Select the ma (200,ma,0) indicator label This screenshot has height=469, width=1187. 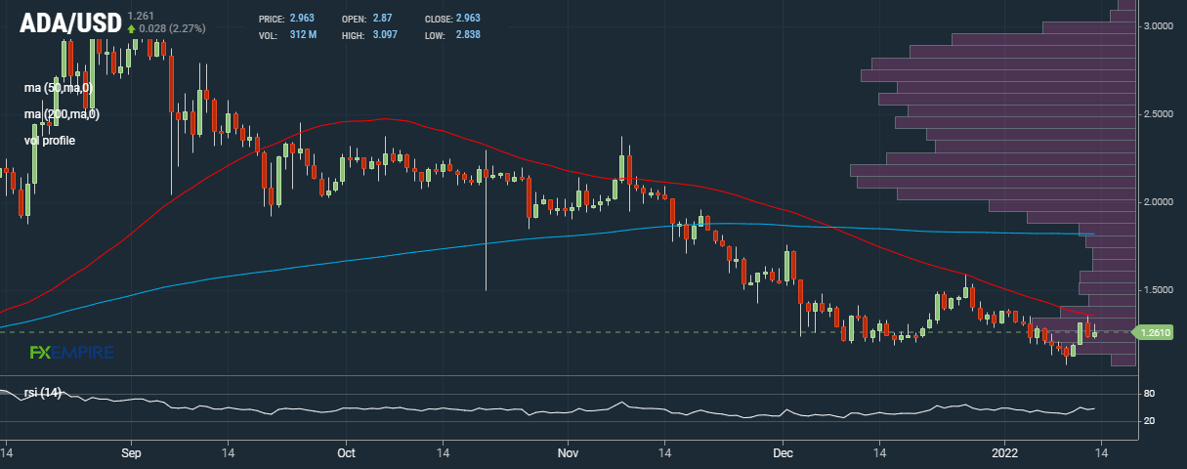[x=63, y=114]
